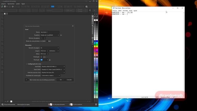
Task: Maximize the Notepad window
Action: point(178,8)
